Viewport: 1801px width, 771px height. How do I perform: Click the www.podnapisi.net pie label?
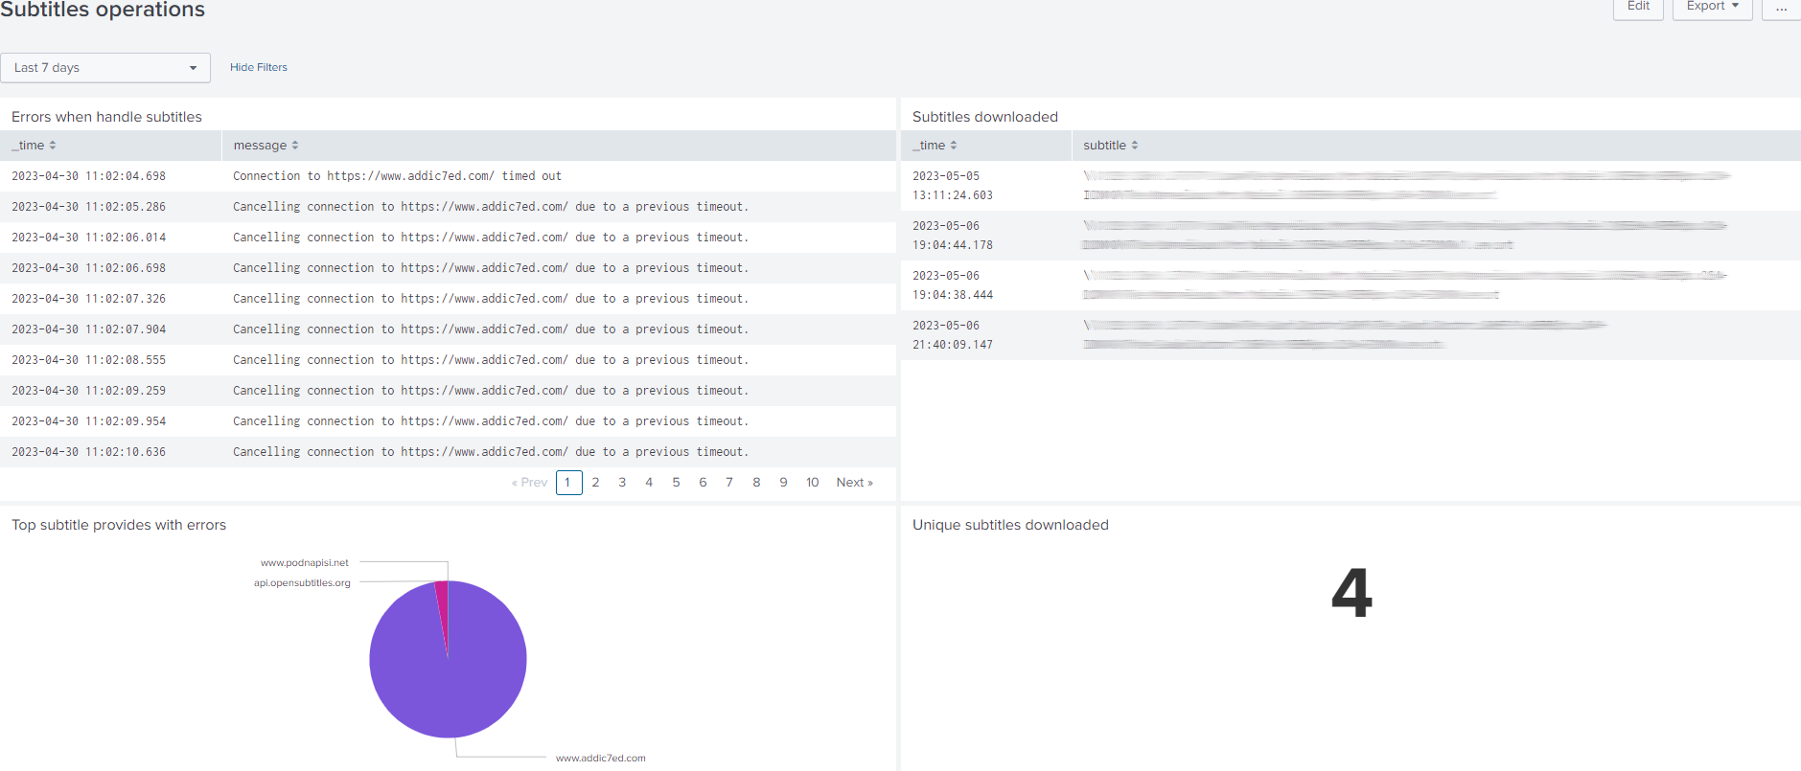coord(305,563)
